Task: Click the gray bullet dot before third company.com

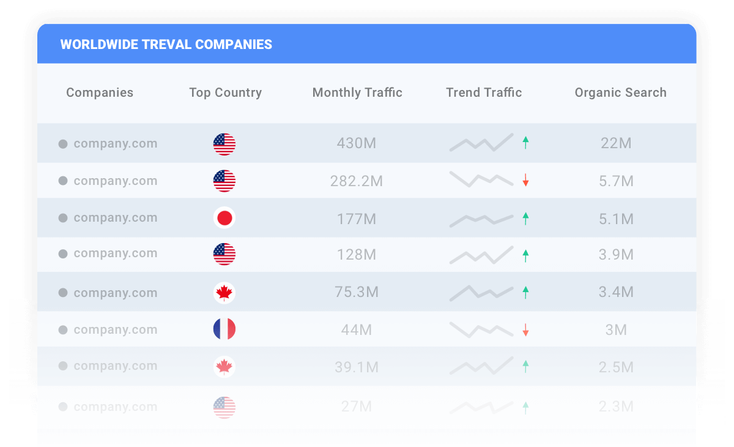Action: 62,217
